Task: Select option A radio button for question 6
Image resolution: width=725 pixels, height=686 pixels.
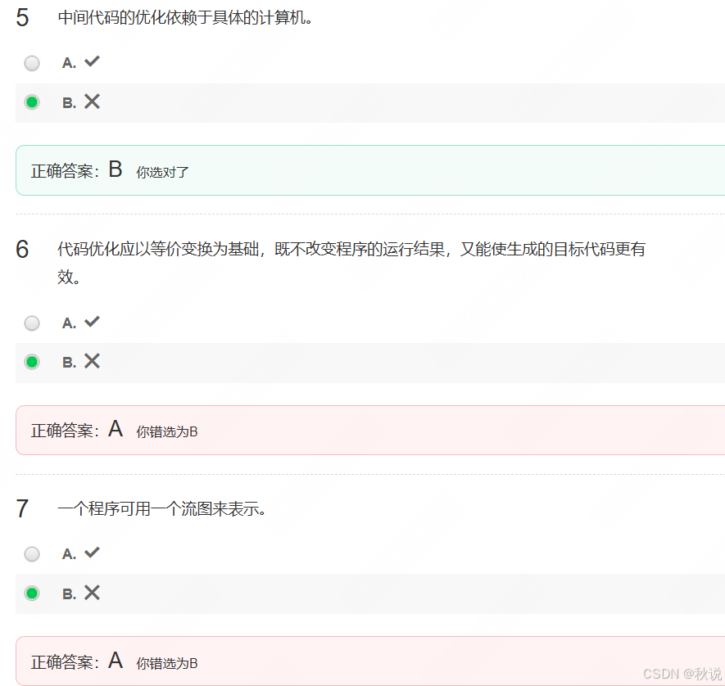Action: [x=31, y=323]
